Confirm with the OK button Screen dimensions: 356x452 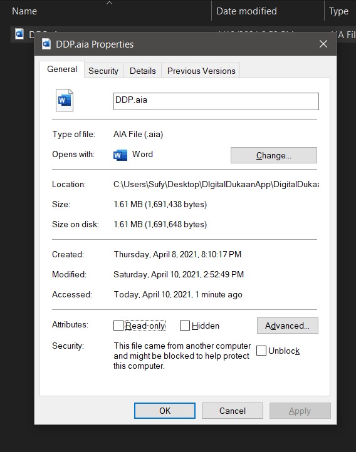click(165, 411)
